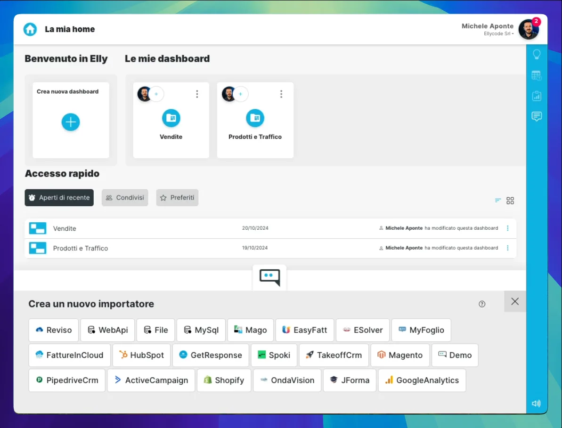This screenshot has height=428, width=562.
Task: Click the Crea nuova dashboard card
Action: coord(71,121)
